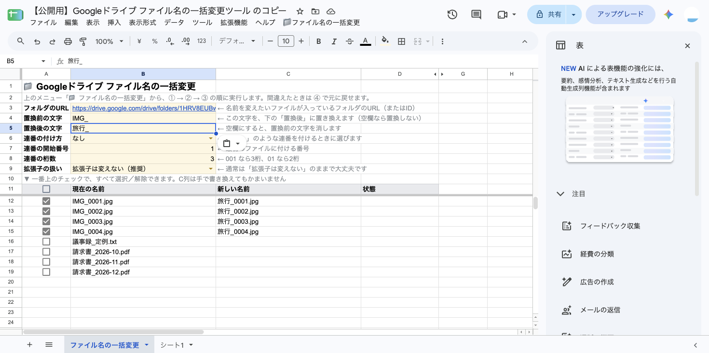Add a new sheet with the plus icon
The image size is (709, 353).
[x=29, y=345]
